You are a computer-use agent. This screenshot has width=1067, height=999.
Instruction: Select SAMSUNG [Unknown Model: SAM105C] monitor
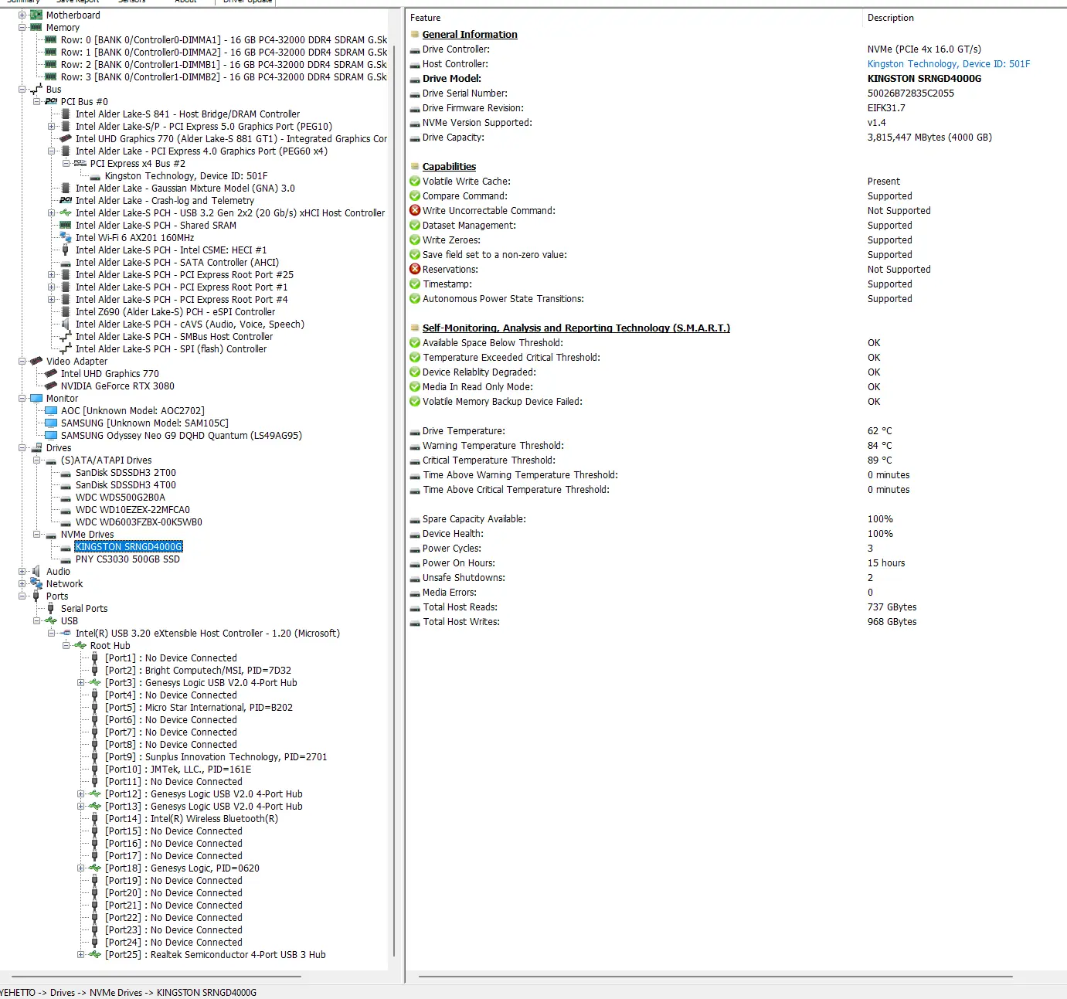(x=144, y=423)
